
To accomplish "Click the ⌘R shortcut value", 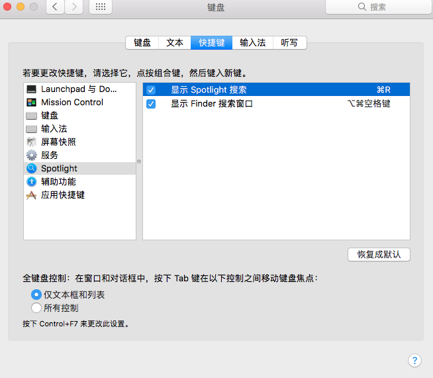I will pyautogui.click(x=383, y=90).
